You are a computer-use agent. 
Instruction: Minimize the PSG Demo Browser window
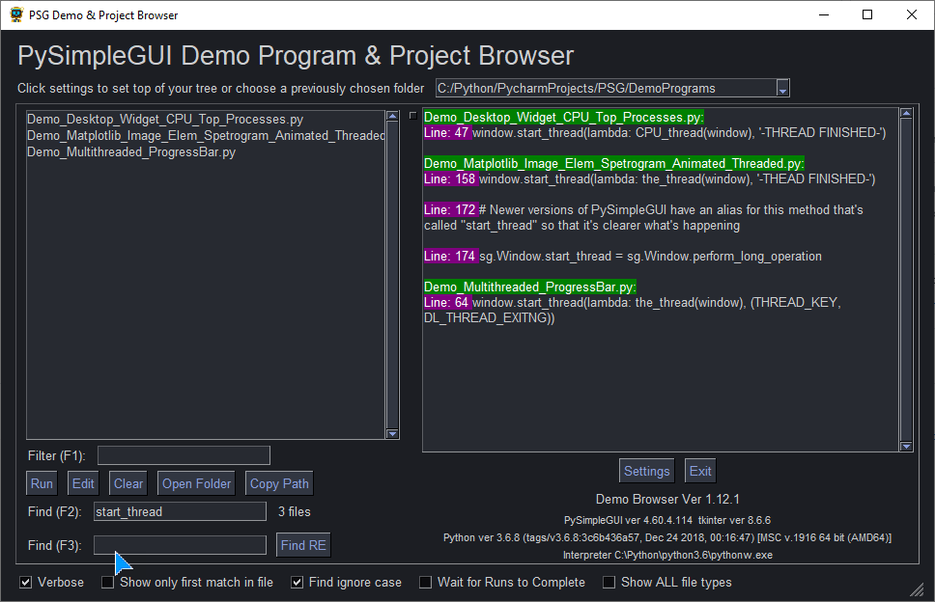pos(824,14)
